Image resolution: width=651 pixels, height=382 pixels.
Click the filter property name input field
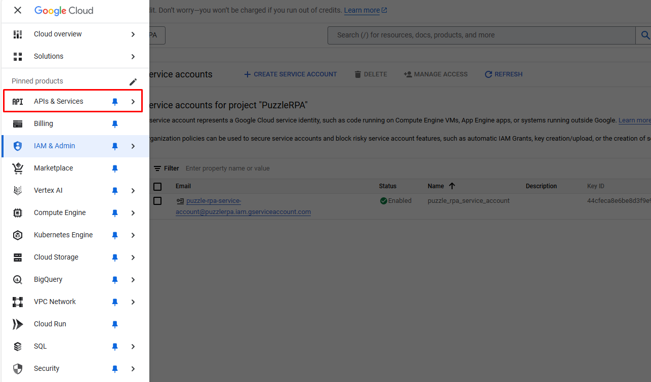click(228, 168)
